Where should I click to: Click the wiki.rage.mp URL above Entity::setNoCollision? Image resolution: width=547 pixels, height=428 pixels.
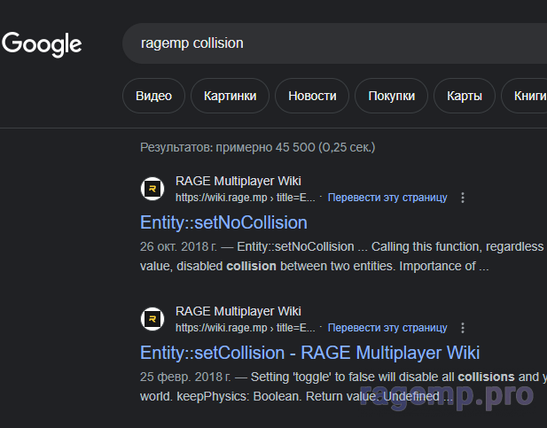click(x=246, y=198)
